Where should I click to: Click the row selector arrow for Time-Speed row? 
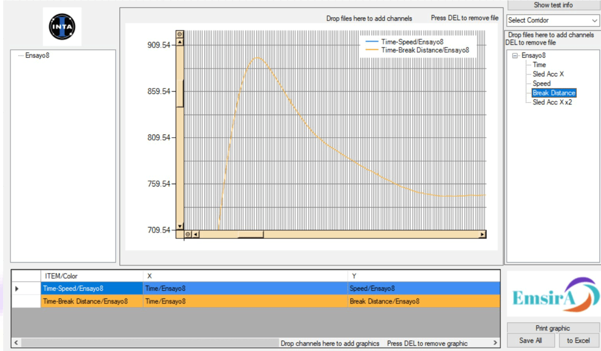tap(17, 288)
